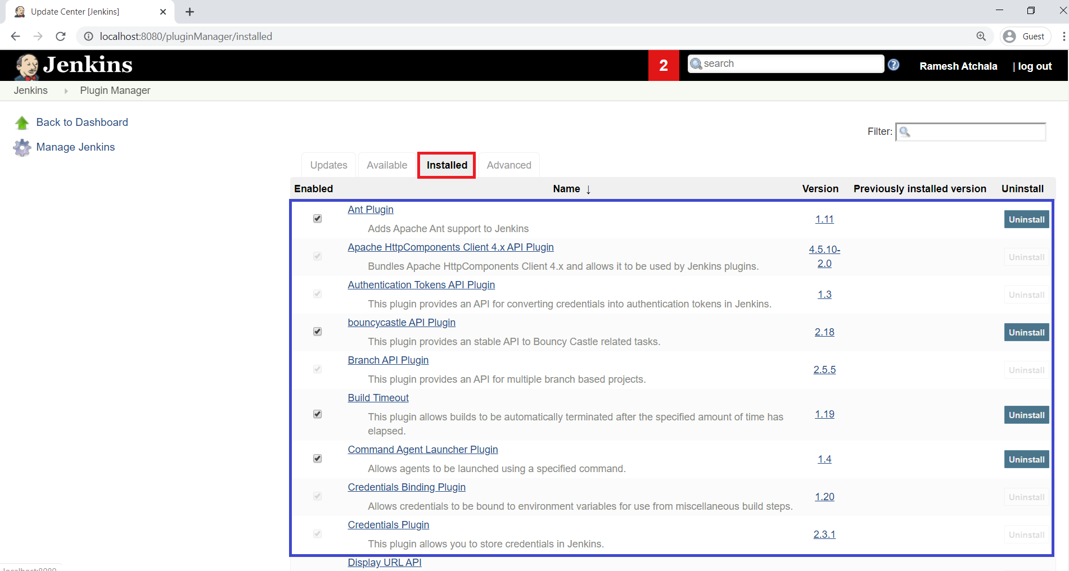The image size is (1069, 571).
Task: Reload the page with browser refresh icon
Action: pyautogui.click(x=61, y=36)
